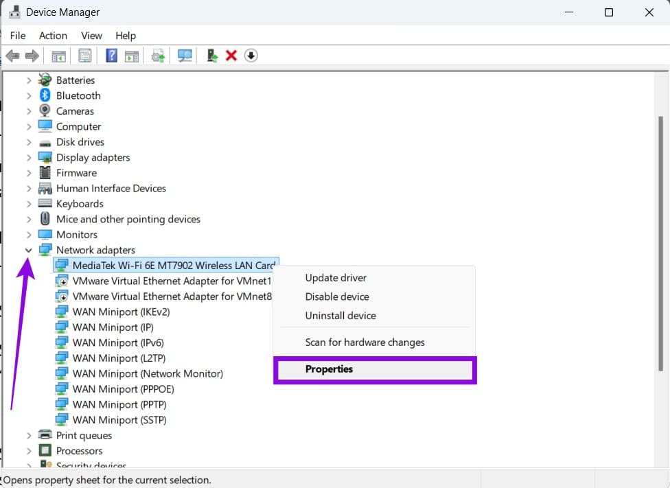Screen dimensions: 670x488
Task: Select WAN Miniport (SSTP)
Action: coord(111,419)
